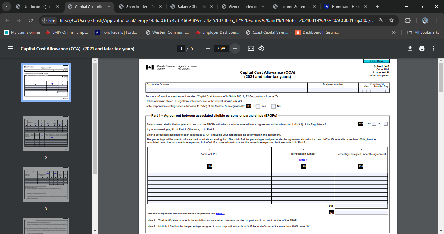Click the 75% zoom level value
The width and height of the screenshot is (444, 234).
221,48
